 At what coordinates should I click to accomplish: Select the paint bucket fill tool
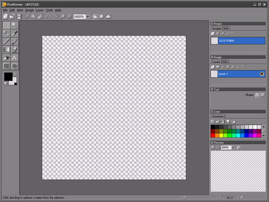tap(15, 50)
